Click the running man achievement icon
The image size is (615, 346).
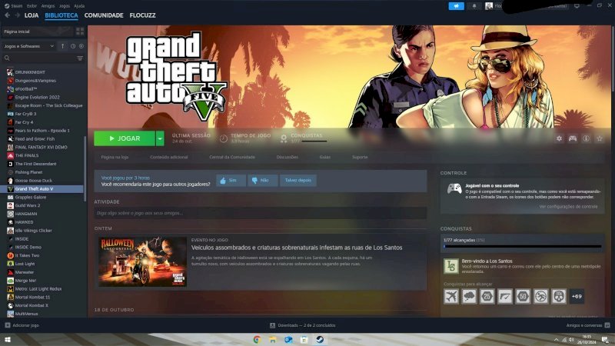click(x=541, y=297)
